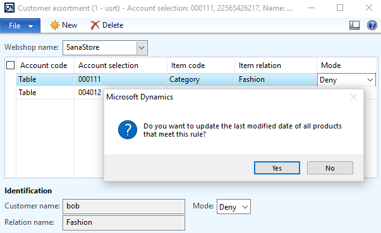Tick the select-all checkbox in grid header
The width and height of the screenshot is (381, 233).
11,65
